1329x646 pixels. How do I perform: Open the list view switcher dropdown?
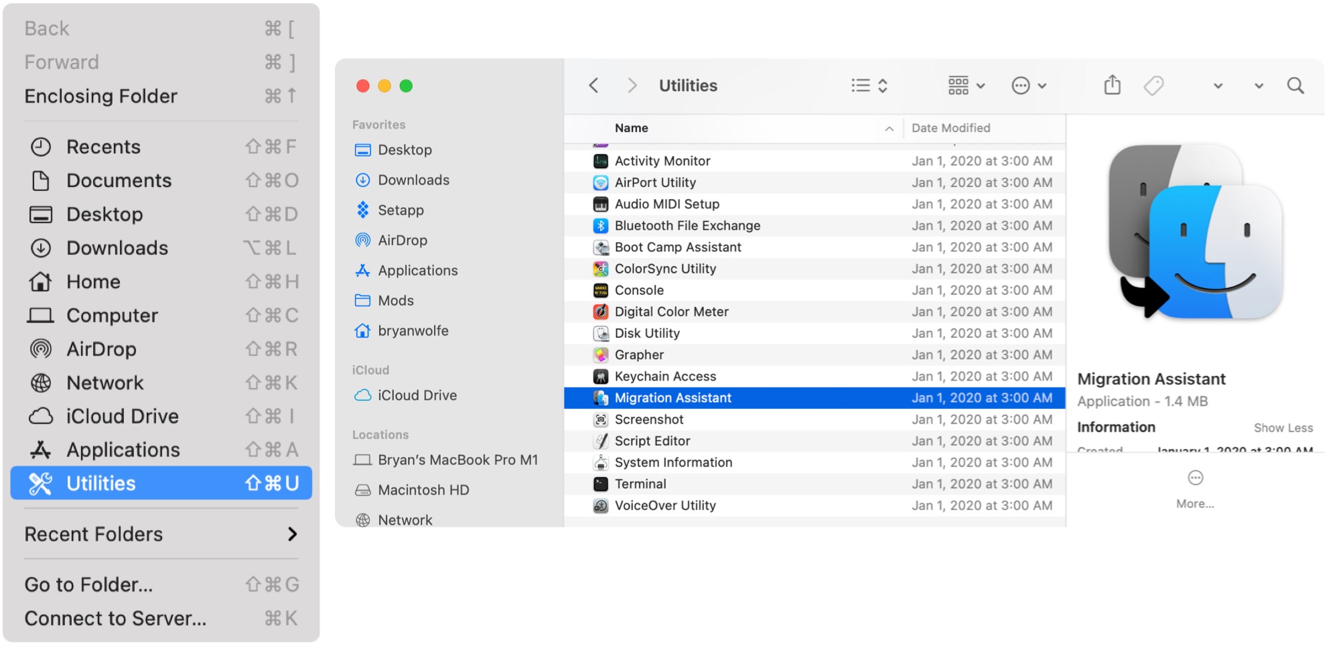point(869,86)
